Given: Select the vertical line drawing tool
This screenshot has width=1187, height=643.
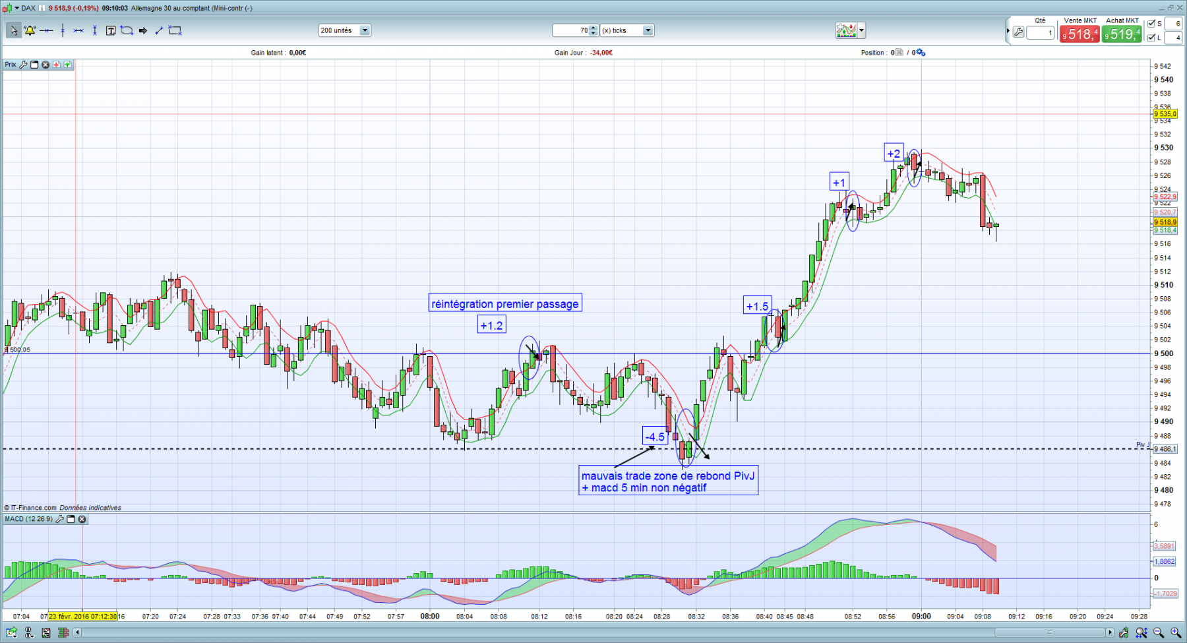Looking at the screenshot, I should click(x=63, y=30).
